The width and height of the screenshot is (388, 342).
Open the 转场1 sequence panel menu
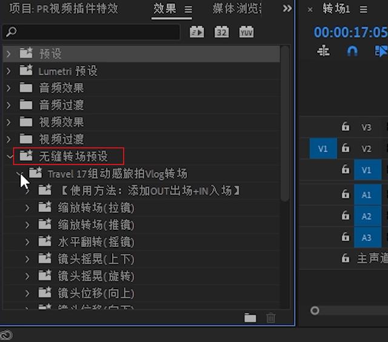[363, 10]
